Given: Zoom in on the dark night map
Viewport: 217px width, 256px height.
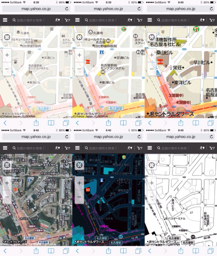Looking at the screenshot, I should pos(79,183).
